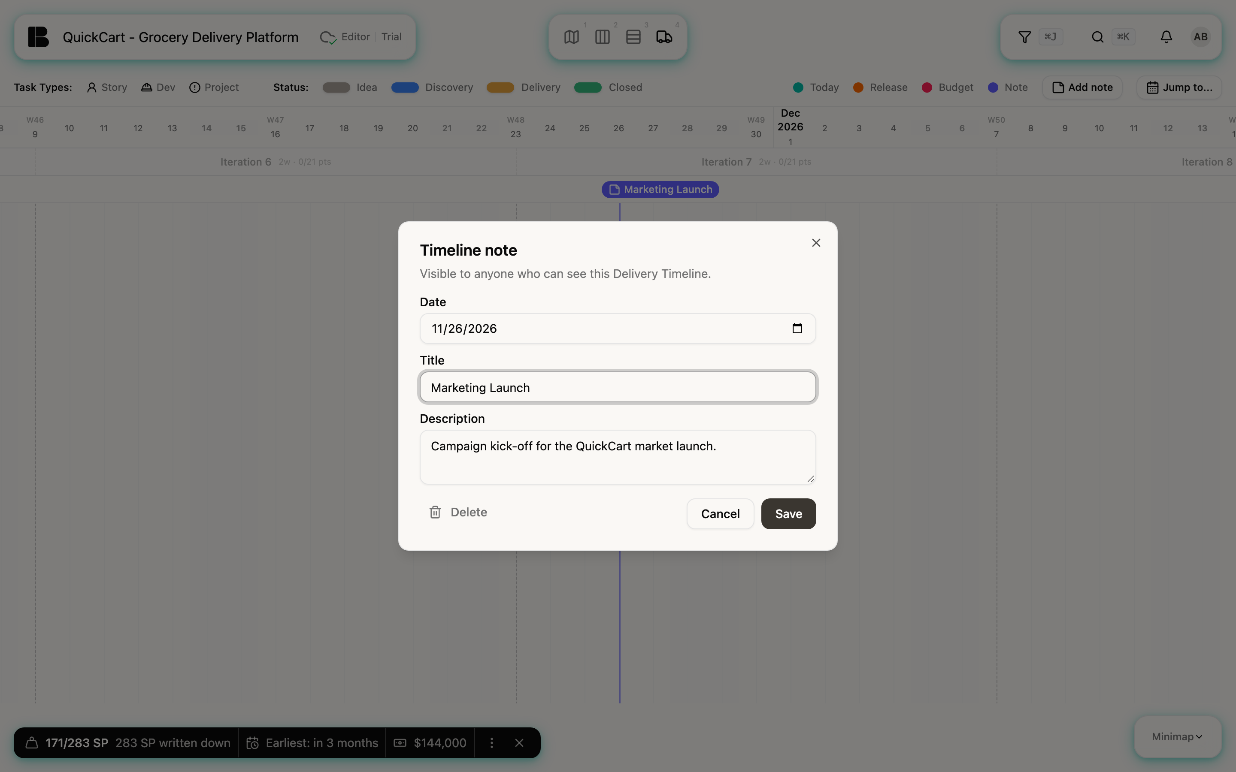1236x772 pixels.
Task: Save the timeline note
Action: (x=788, y=514)
